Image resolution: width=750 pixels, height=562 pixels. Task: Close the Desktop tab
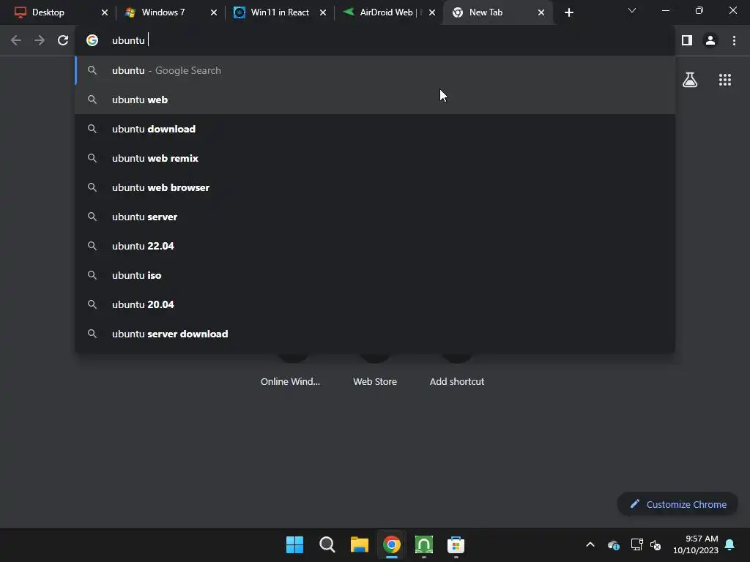point(105,12)
